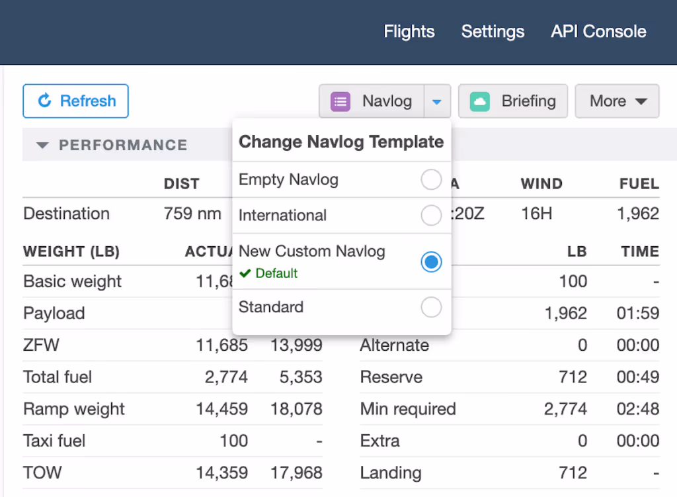Click the green Default checkmark icon
This screenshot has width=677, height=497.
tap(245, 273)
